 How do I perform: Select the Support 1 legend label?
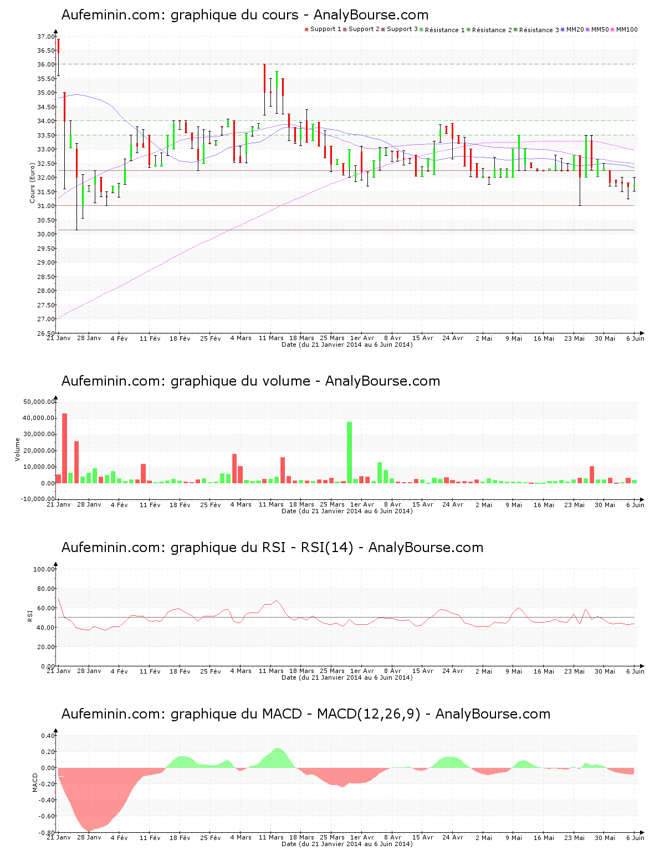coord(326,29)
